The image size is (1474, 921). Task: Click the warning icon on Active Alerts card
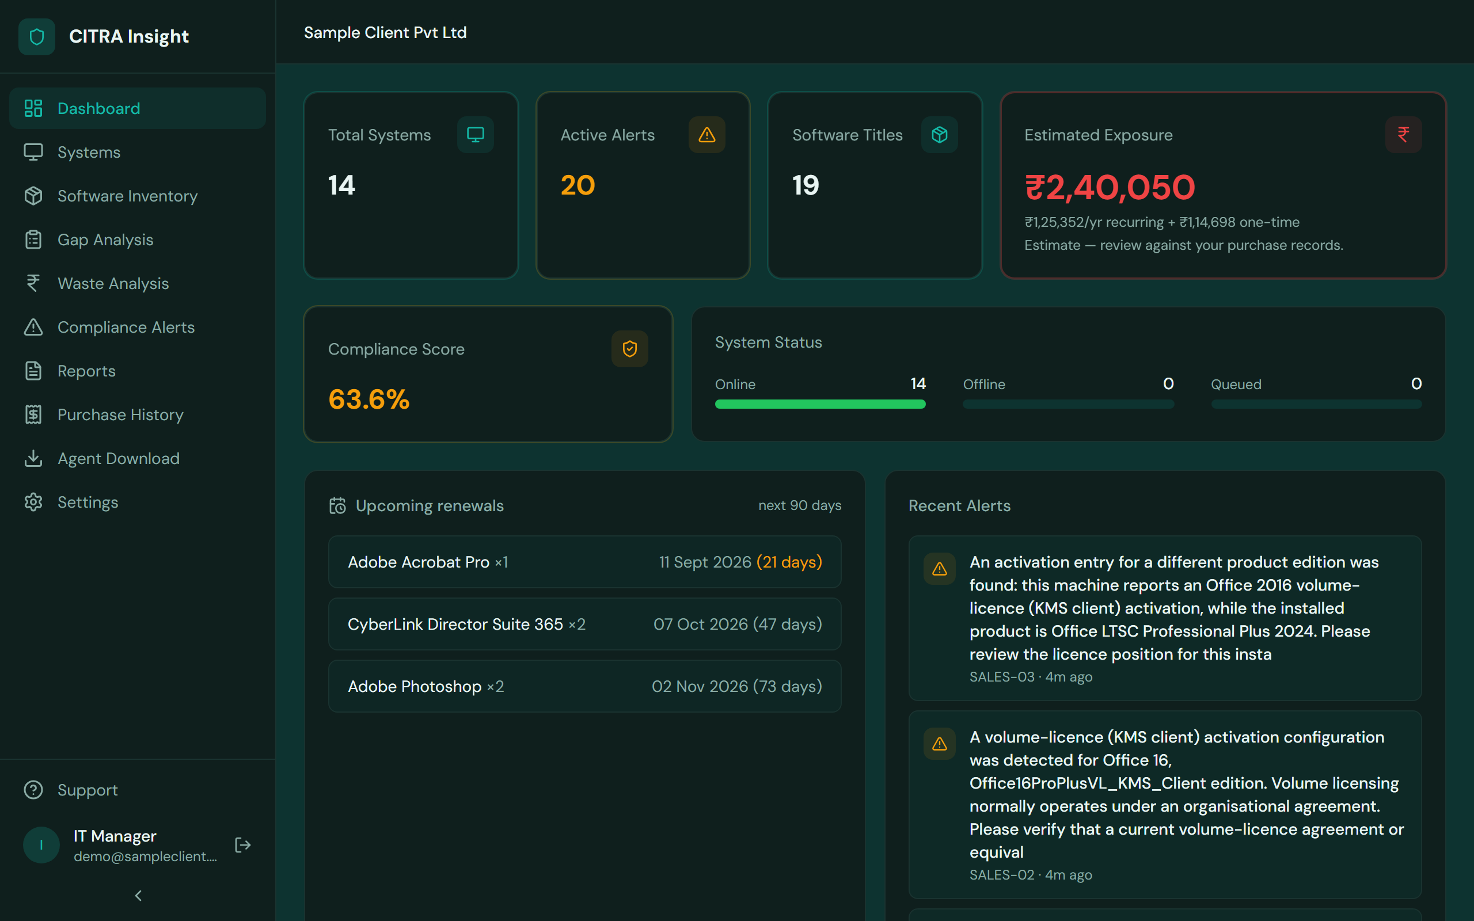point(706,135)
